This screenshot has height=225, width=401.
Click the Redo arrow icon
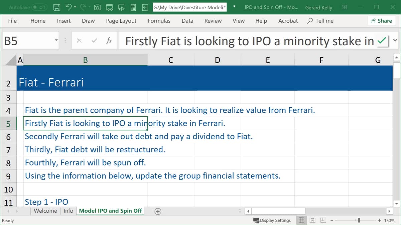pos(83,7)
